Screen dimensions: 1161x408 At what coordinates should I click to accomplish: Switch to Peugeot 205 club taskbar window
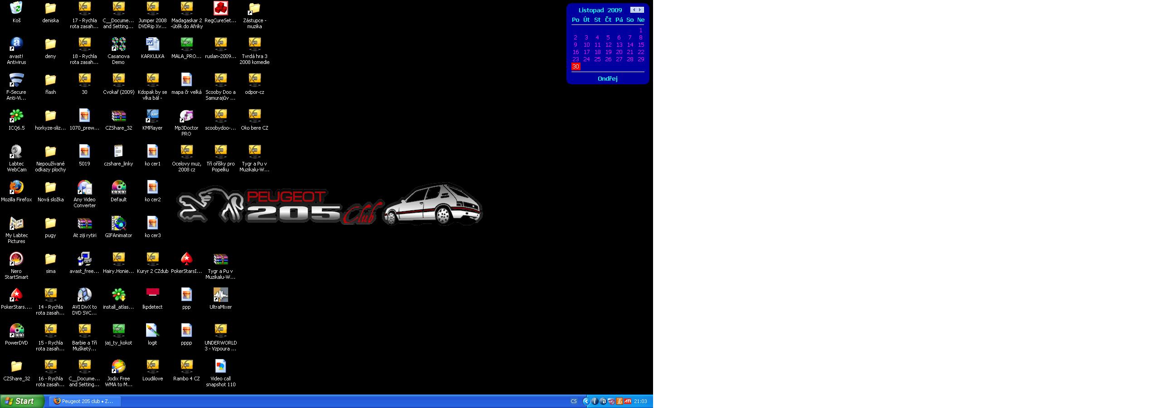(x=85, y=401)
